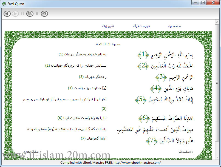221x167 pixels.
Task: Click the ornate verse number 4 marker
Action: [x=156, y=89]
